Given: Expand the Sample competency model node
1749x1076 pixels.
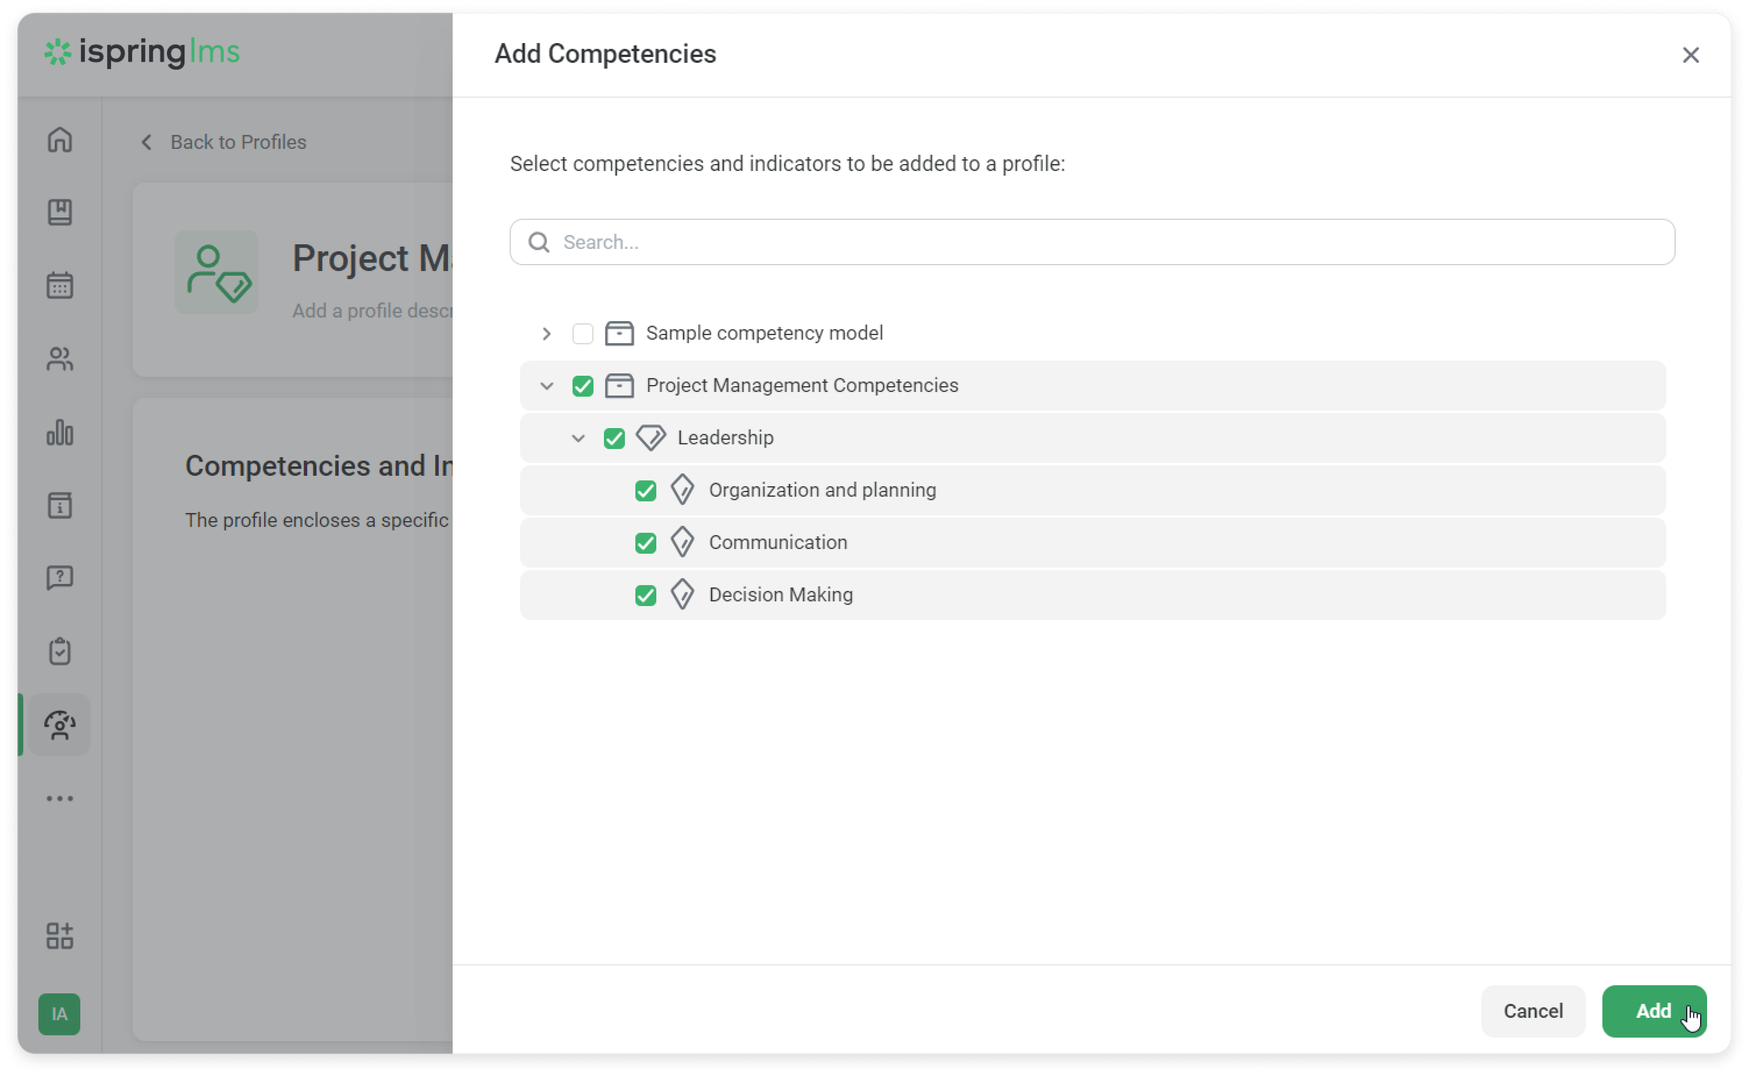Looking at the screenshot, I should pos(546,334).
